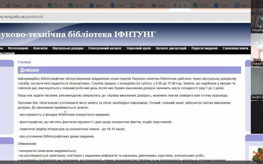Open the Рідкісні видання menu item
This screenshot has height=164, width=263.
[204, 48]
